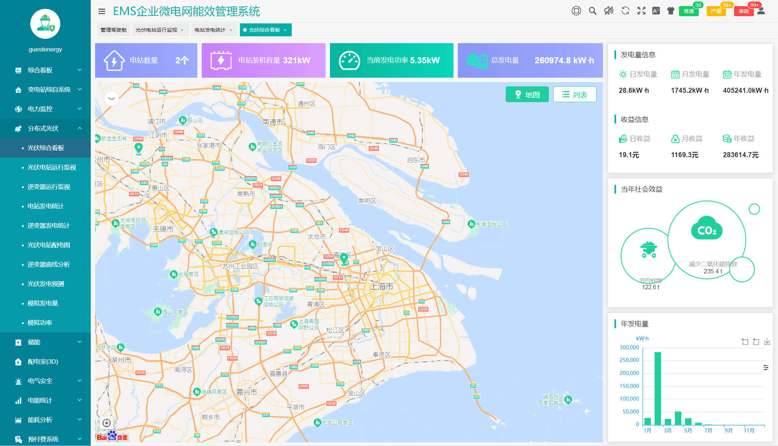This screenshot has width=778, height=446.
Task: Open the language translation icon
Action: pyautogui.click(x=656, y=11)
